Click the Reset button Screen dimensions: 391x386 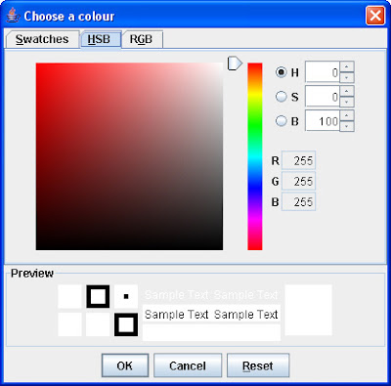tap(258, 365)
